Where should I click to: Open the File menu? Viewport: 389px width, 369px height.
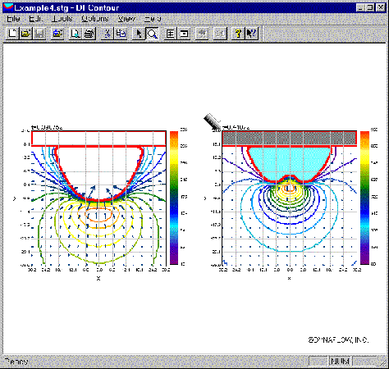[13, 19]
